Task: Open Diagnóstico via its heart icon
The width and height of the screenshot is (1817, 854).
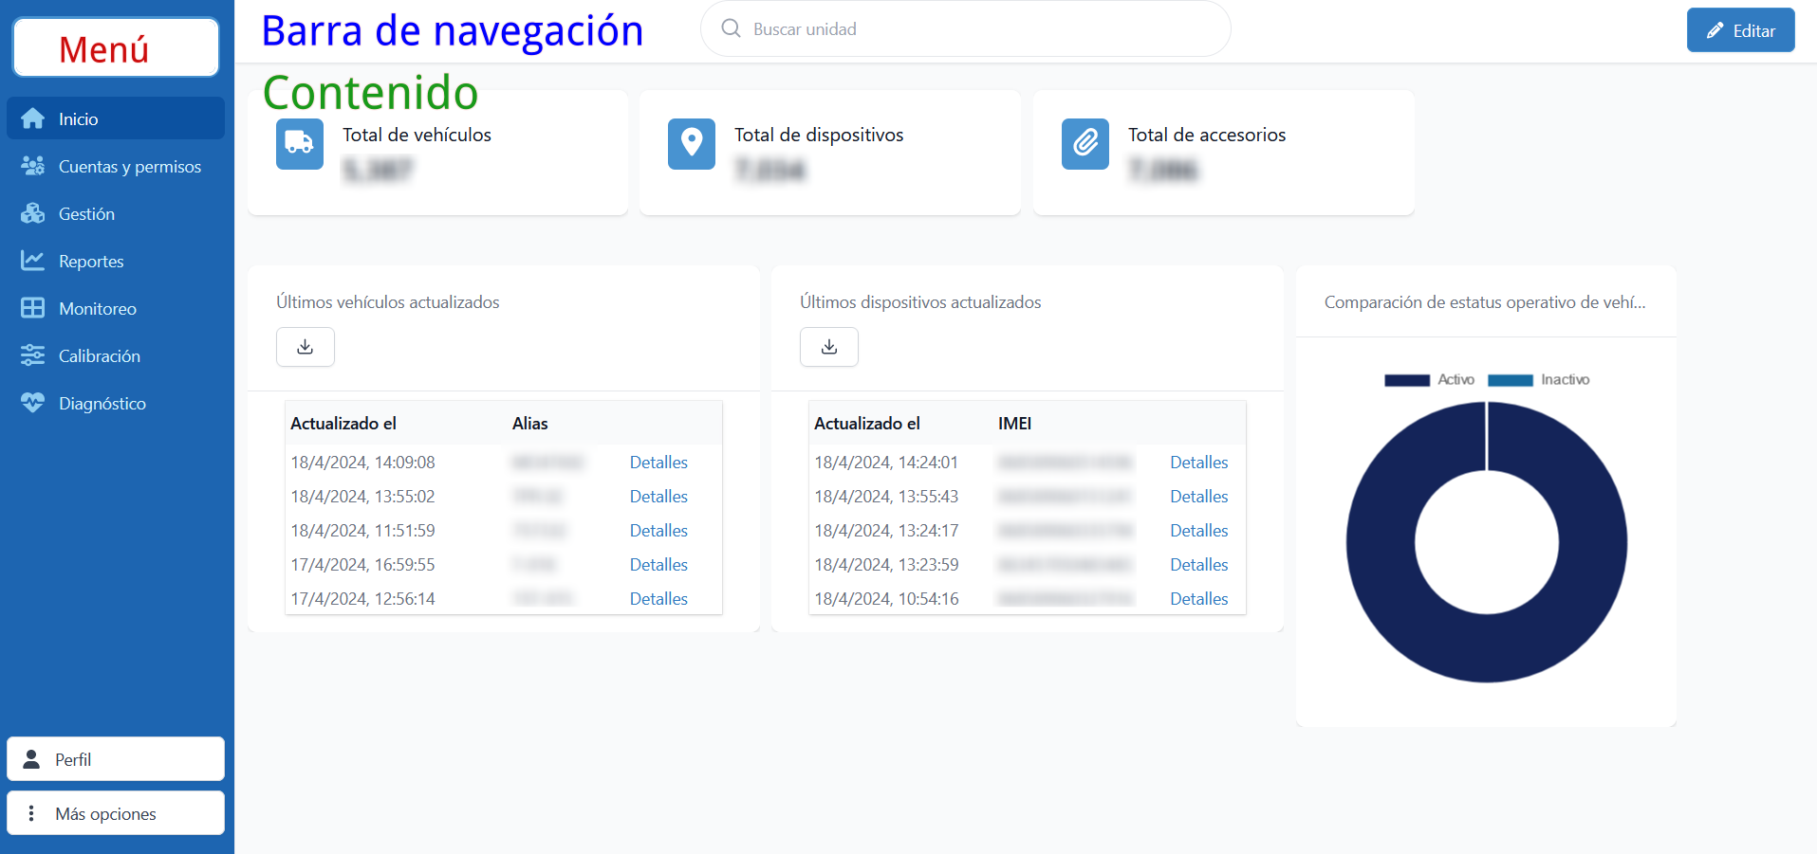Action: click(33, 402)
